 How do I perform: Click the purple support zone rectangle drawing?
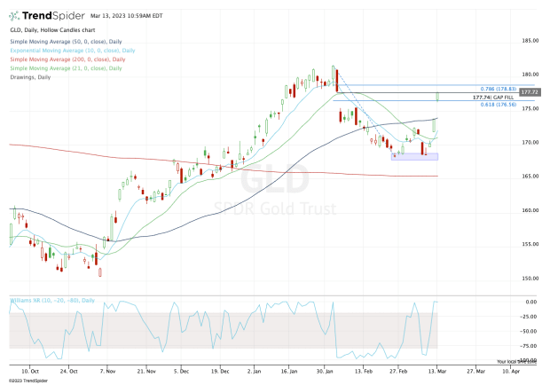coord(414,157)
